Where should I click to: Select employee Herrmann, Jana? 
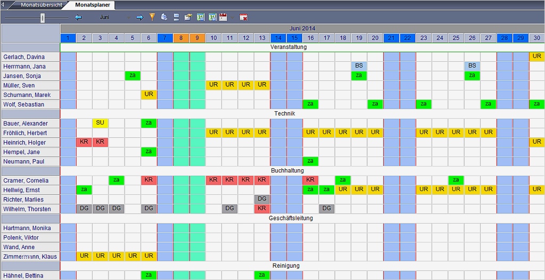point(30,66)
